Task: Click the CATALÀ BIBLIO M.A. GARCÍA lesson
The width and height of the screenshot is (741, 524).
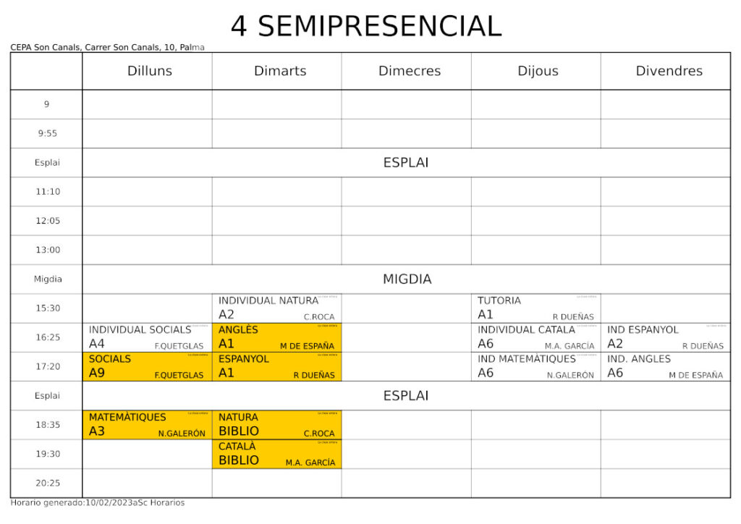Action: point(276,454)
